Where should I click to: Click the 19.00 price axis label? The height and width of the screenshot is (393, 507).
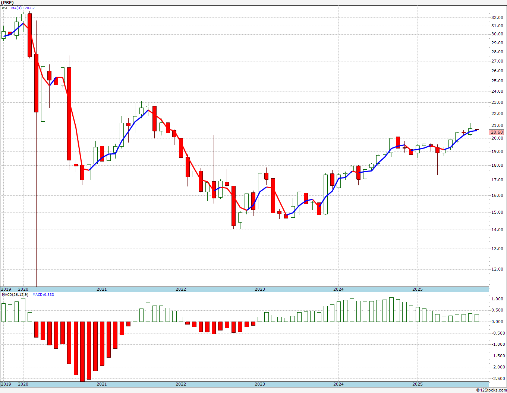pyautogui.click(x=497, y=151)
